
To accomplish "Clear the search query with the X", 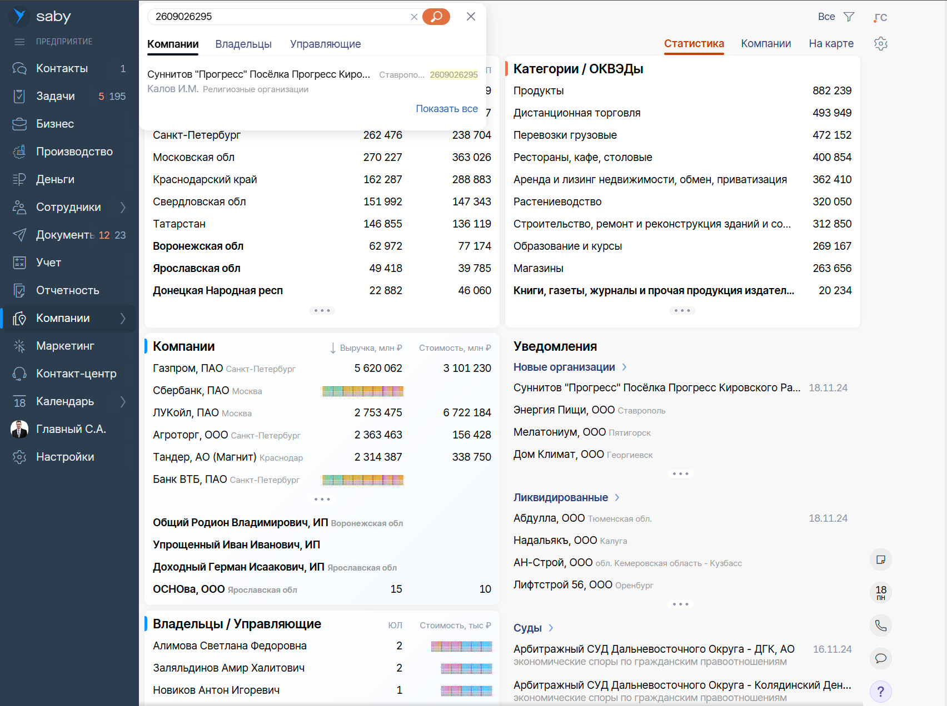I will point(414,17).
